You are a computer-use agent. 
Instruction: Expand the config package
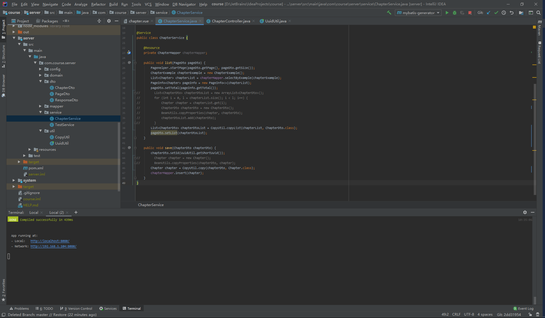[x=41, y=69]
